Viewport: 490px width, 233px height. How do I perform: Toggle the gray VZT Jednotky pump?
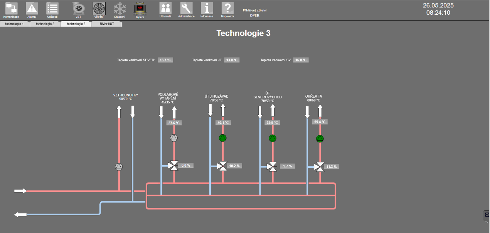tap(119, 167)
